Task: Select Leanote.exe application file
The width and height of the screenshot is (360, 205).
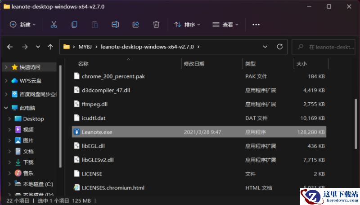Action: [199, 132]
